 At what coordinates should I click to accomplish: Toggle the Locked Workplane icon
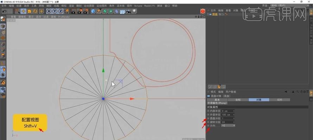tap(3, 90)
